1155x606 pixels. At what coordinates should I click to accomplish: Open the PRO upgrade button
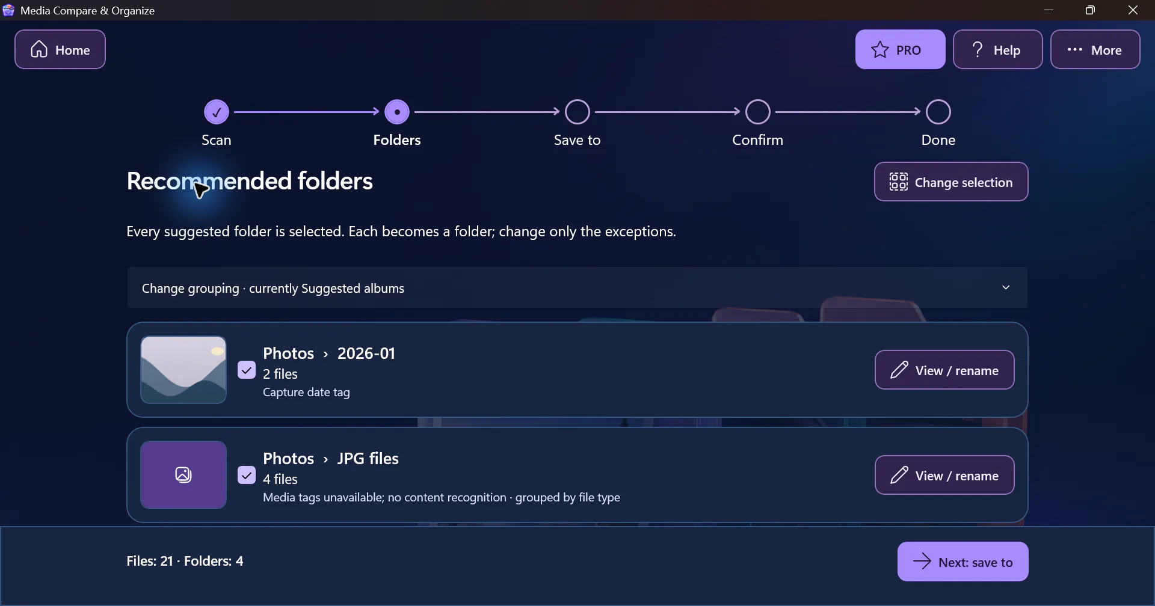click(x=900, y=49)
